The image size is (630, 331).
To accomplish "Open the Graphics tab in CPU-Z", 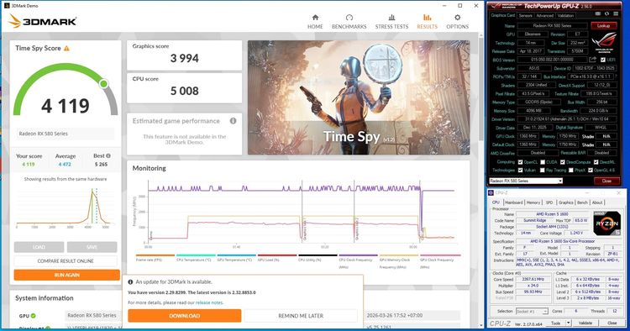I will pos(565,202).
